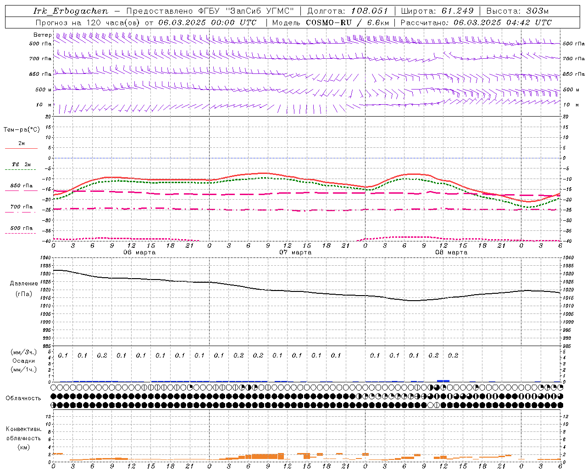Click the "2м" temperature legend entry

point(22,144)
